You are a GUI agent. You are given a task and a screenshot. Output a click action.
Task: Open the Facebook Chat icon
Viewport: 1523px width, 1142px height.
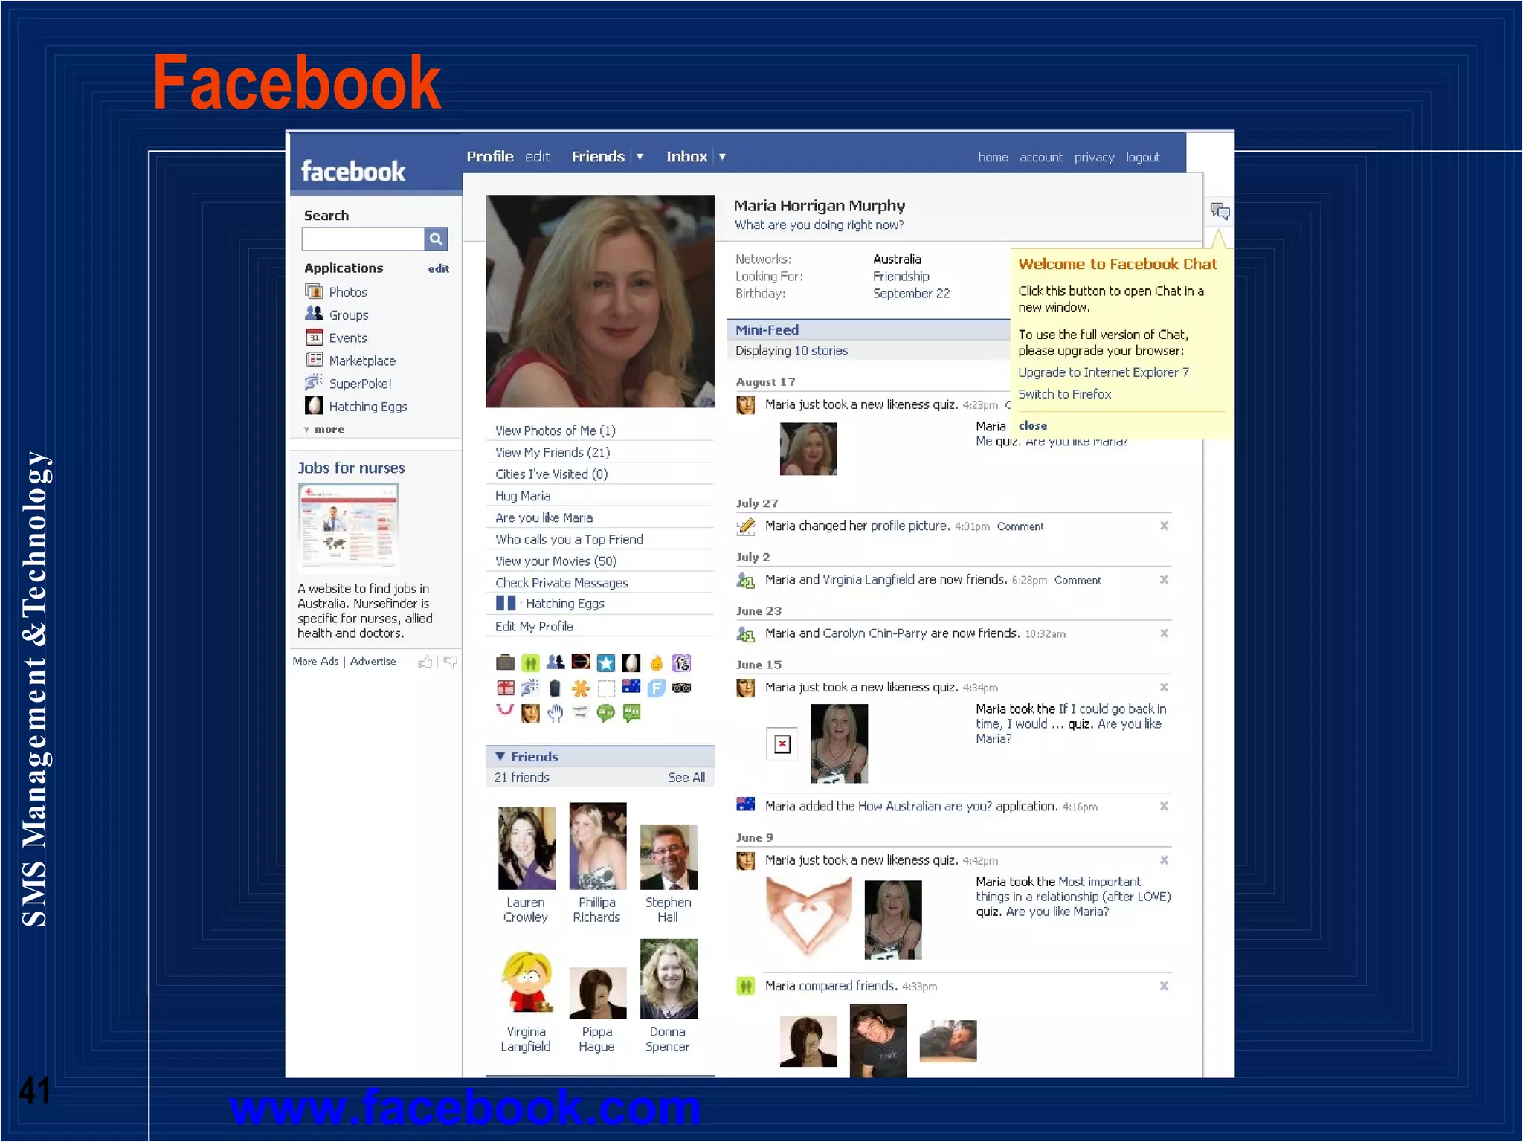(x=1220, y=211)
